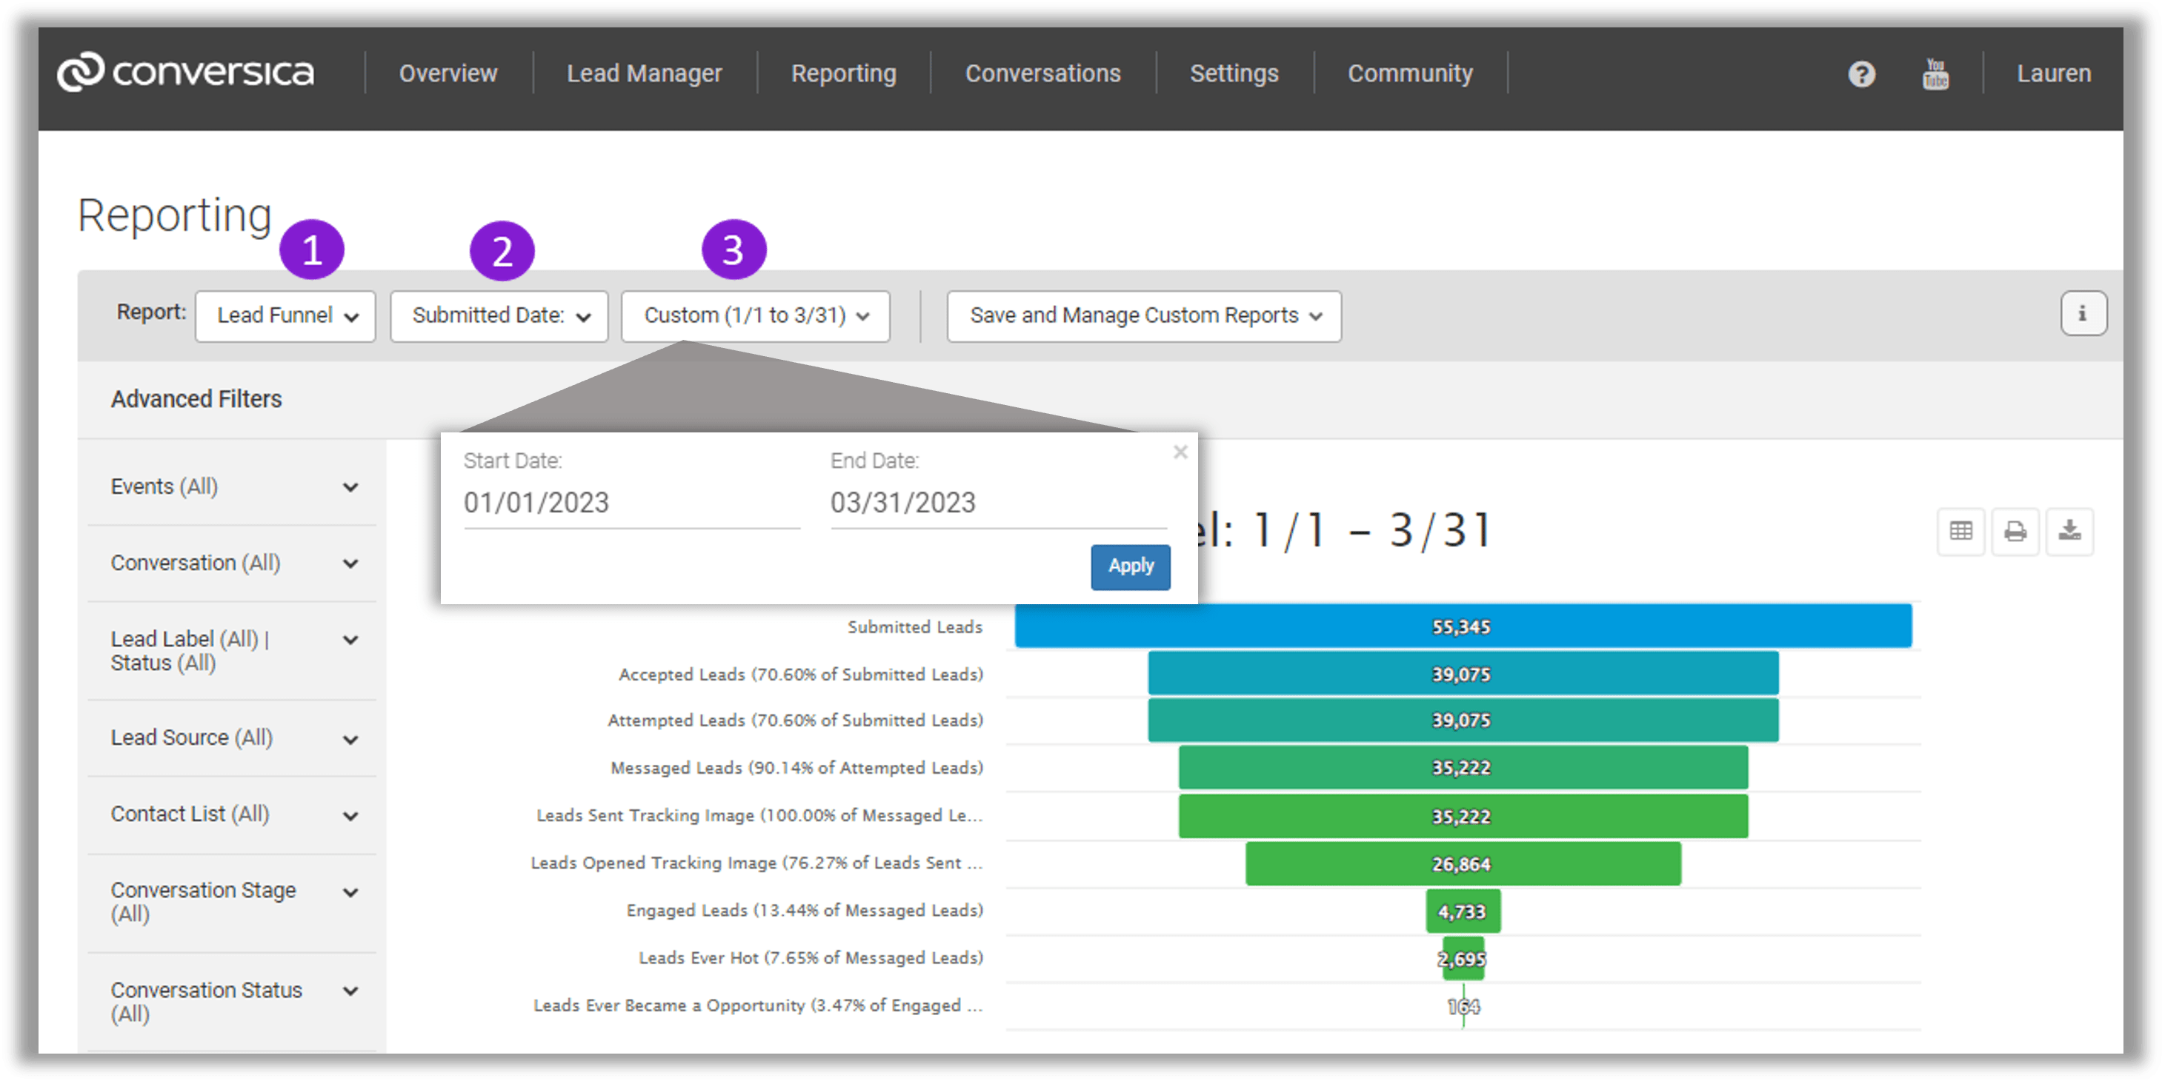The width and height of the screenshot is (2162, 1081).
Task: Print the Lead Funnel report
Action: tap(2015, 532)
